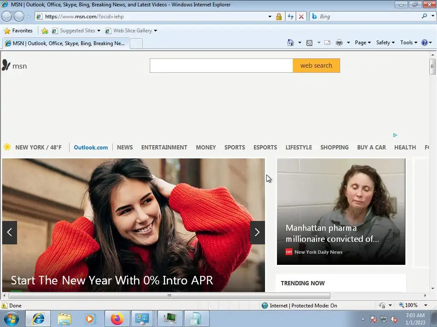Open Firefox from the taskbar
The width and height of the screenshot is (437, 327).
117,318
